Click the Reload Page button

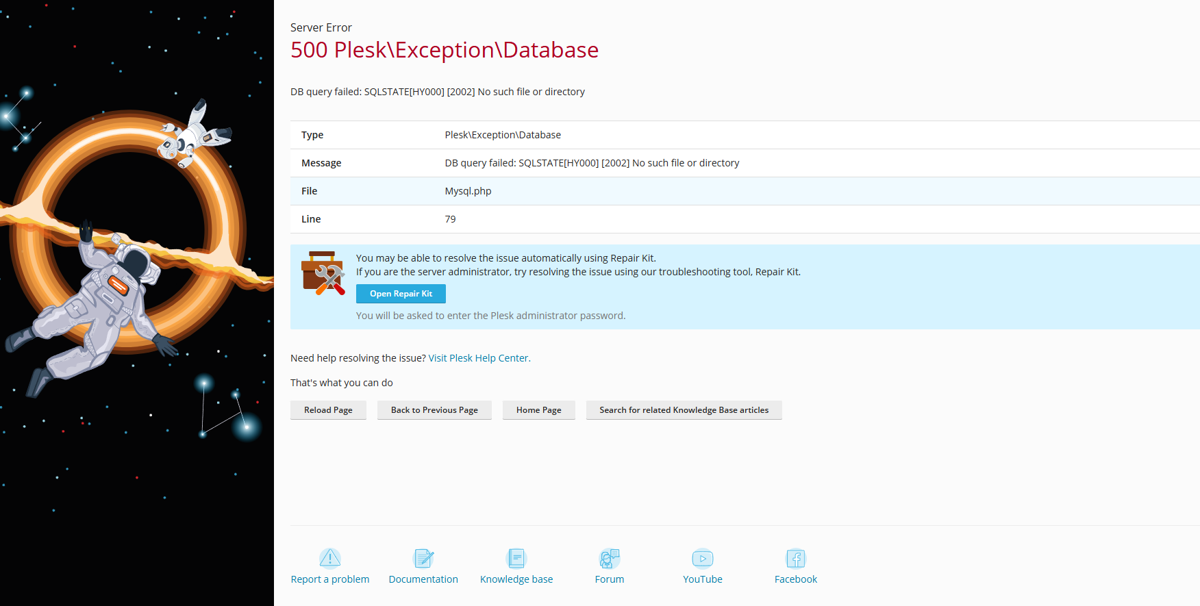328,410
